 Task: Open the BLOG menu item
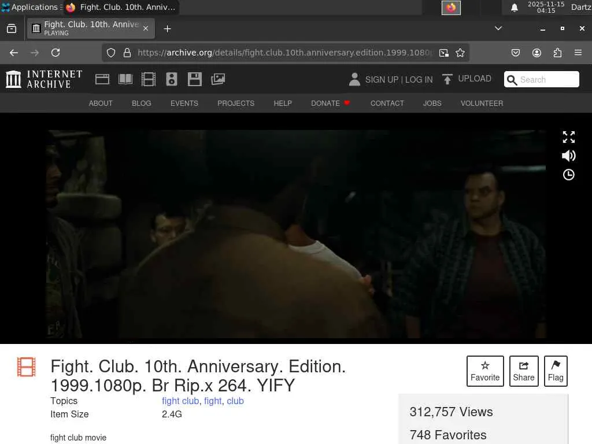tap(142, 103)
